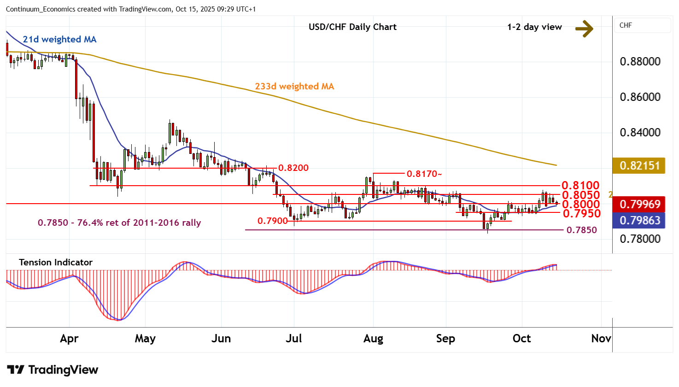Click the Tension Indicator pane label

[x=56, y=262]
